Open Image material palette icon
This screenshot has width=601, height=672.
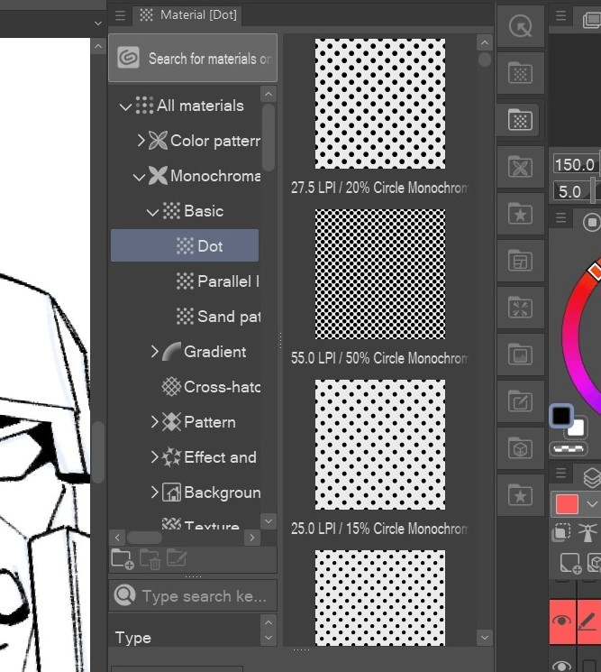click(520, 354)
